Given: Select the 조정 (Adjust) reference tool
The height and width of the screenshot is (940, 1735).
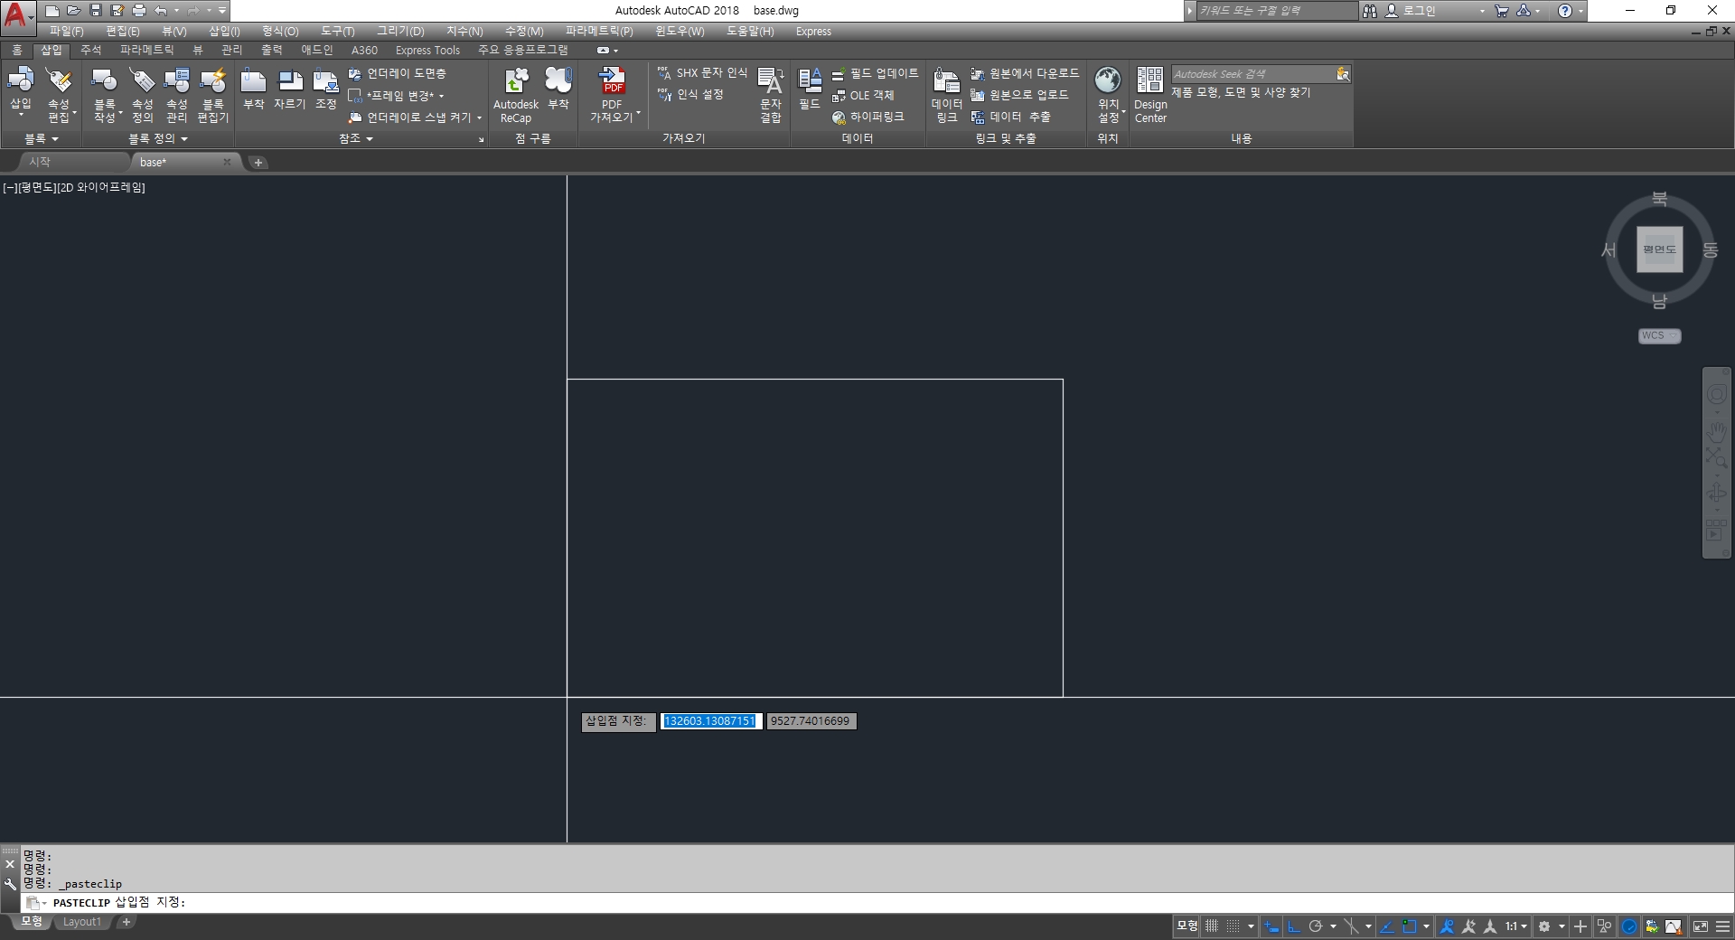Looking at the screenshot, I should [326, 89].
